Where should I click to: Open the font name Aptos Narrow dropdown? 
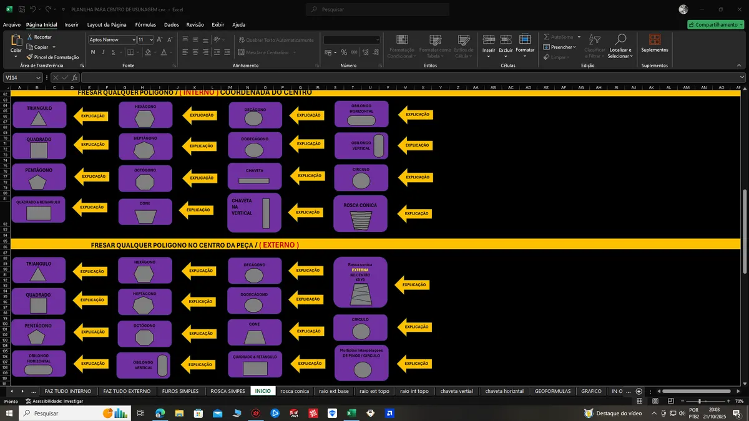click(133, 39)
